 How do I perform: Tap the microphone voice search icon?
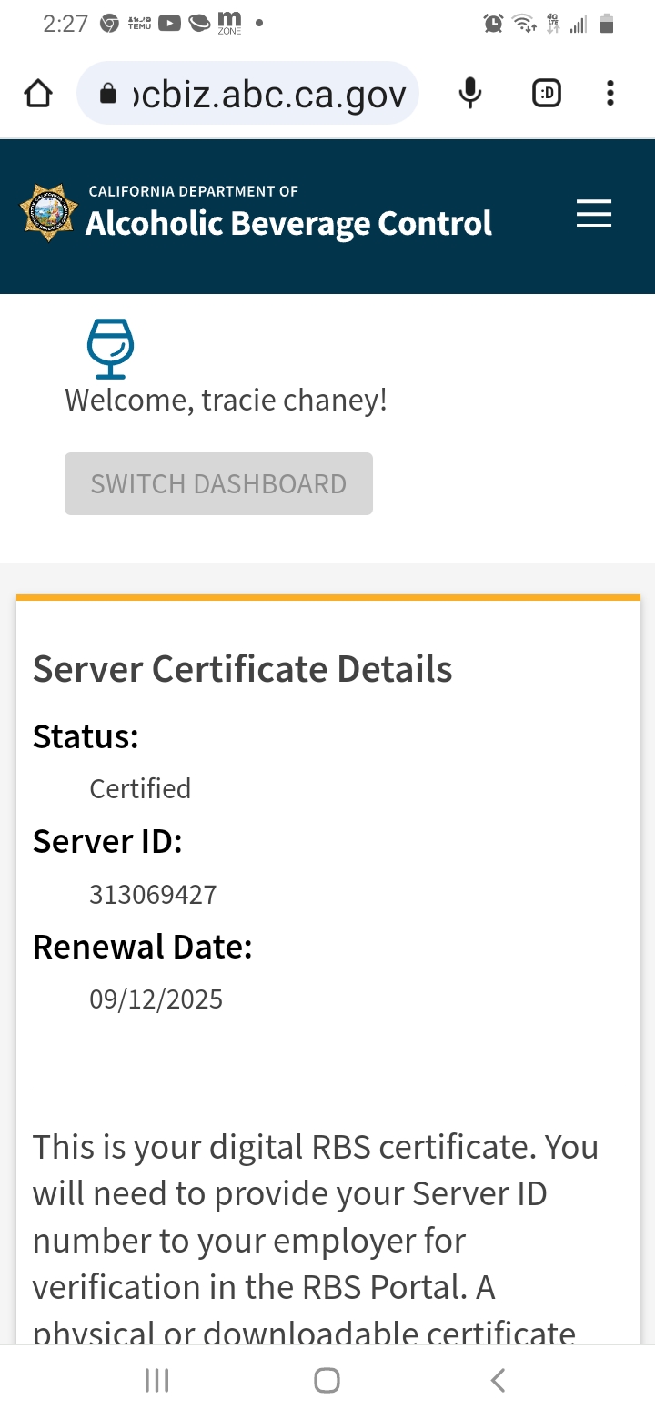[x=469, y=93]
